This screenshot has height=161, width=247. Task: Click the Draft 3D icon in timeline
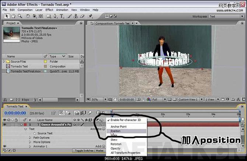click(x=68, y=113)
